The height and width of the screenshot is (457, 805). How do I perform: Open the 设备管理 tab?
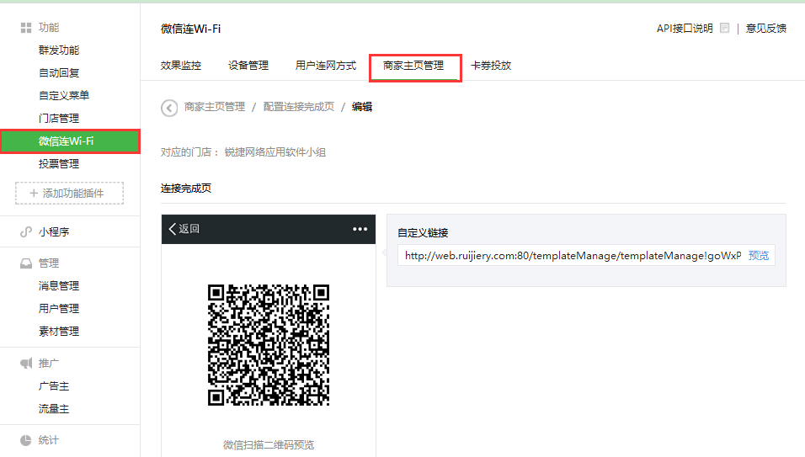[x=248, y=66]
